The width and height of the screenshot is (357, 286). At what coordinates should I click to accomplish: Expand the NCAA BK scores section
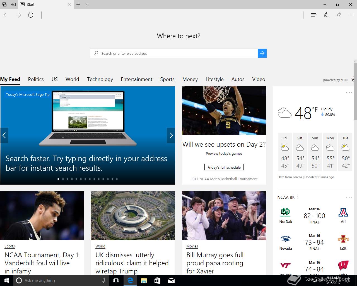pos(288,197)
